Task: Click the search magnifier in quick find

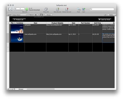Action: pos(91,9)
